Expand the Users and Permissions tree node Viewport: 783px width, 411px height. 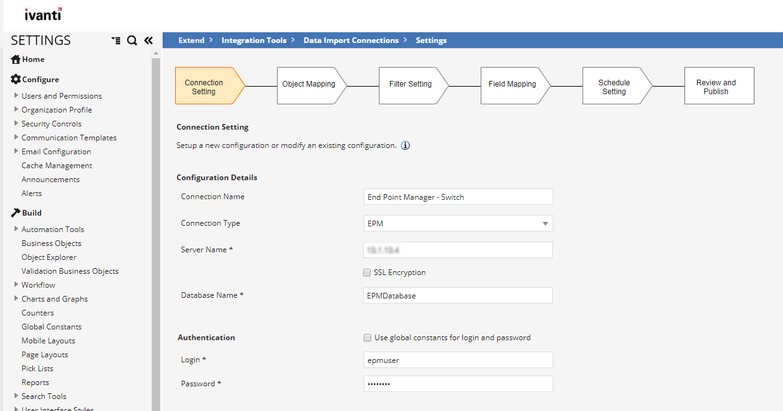16,95
